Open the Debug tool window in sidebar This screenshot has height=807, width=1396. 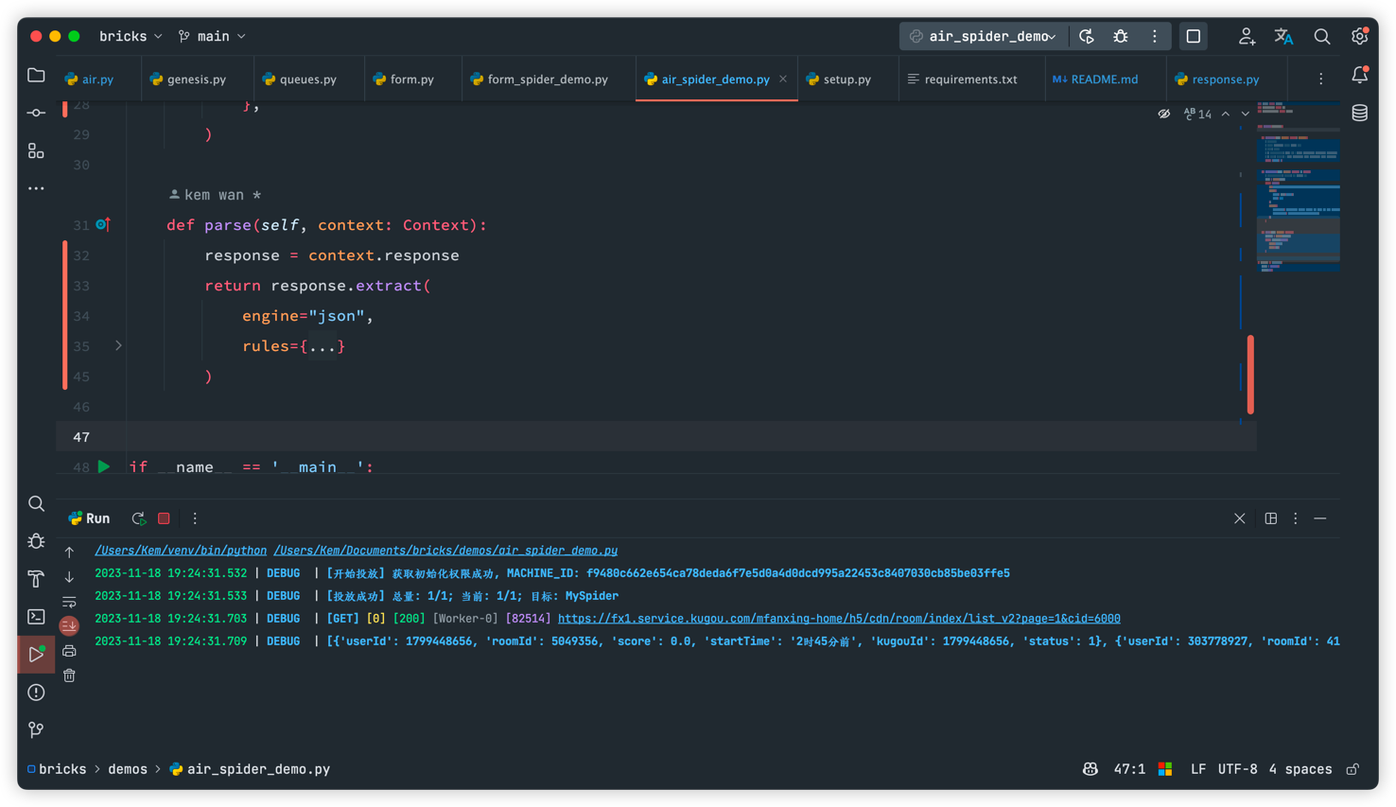click(36, 541)
